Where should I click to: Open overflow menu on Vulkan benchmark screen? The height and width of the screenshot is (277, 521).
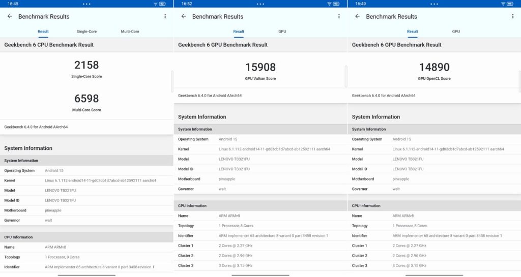(x=339, y=16)
